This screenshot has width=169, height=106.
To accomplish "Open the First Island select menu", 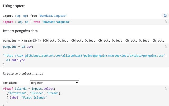I will (x=54, y=83).
